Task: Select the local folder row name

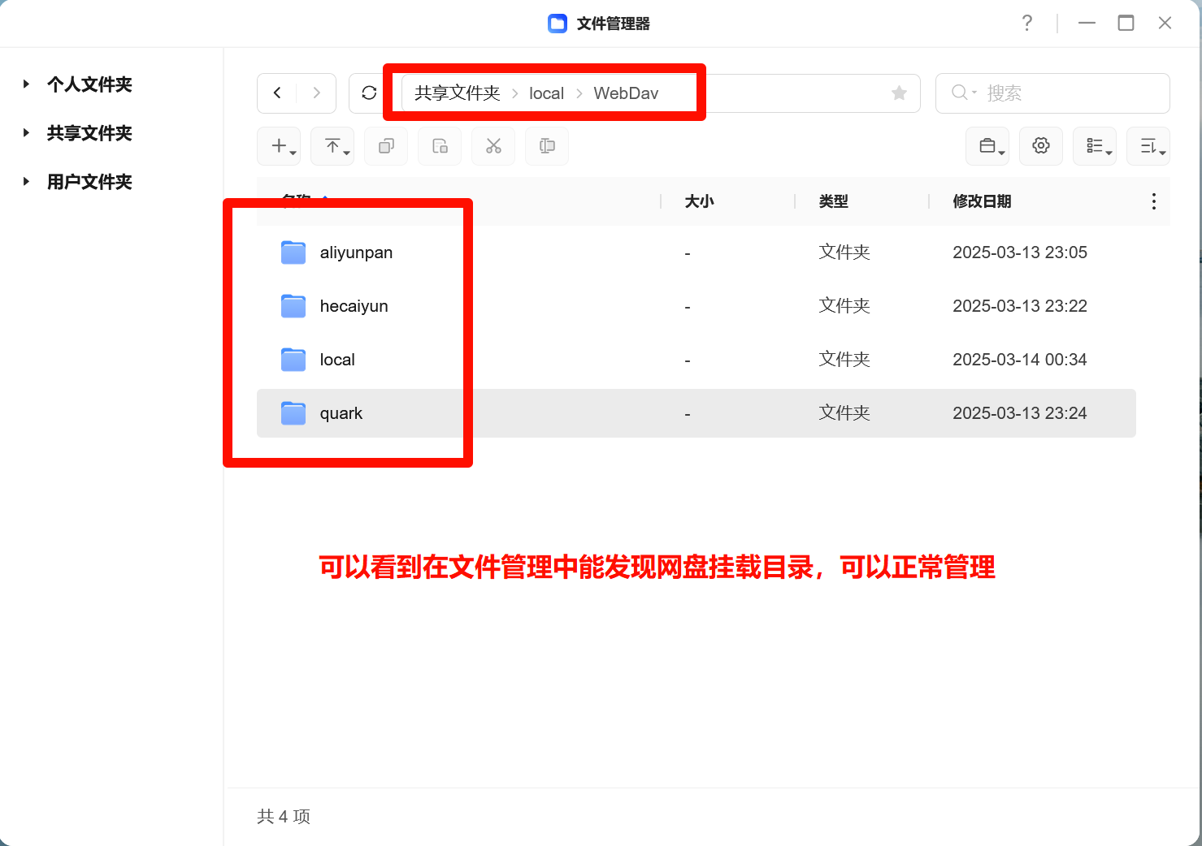Action: pos(337,360)
